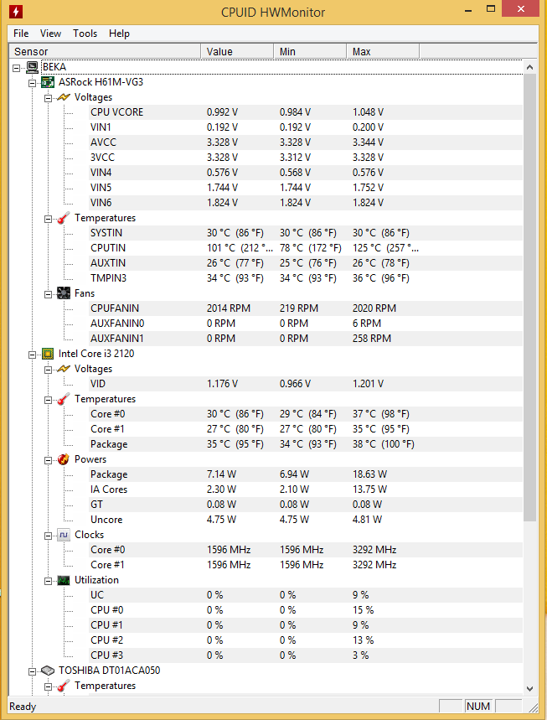Collapse the ASRock H61M-VG3 node
Viewport: 547px width, 720px height.
click(33, 82)
